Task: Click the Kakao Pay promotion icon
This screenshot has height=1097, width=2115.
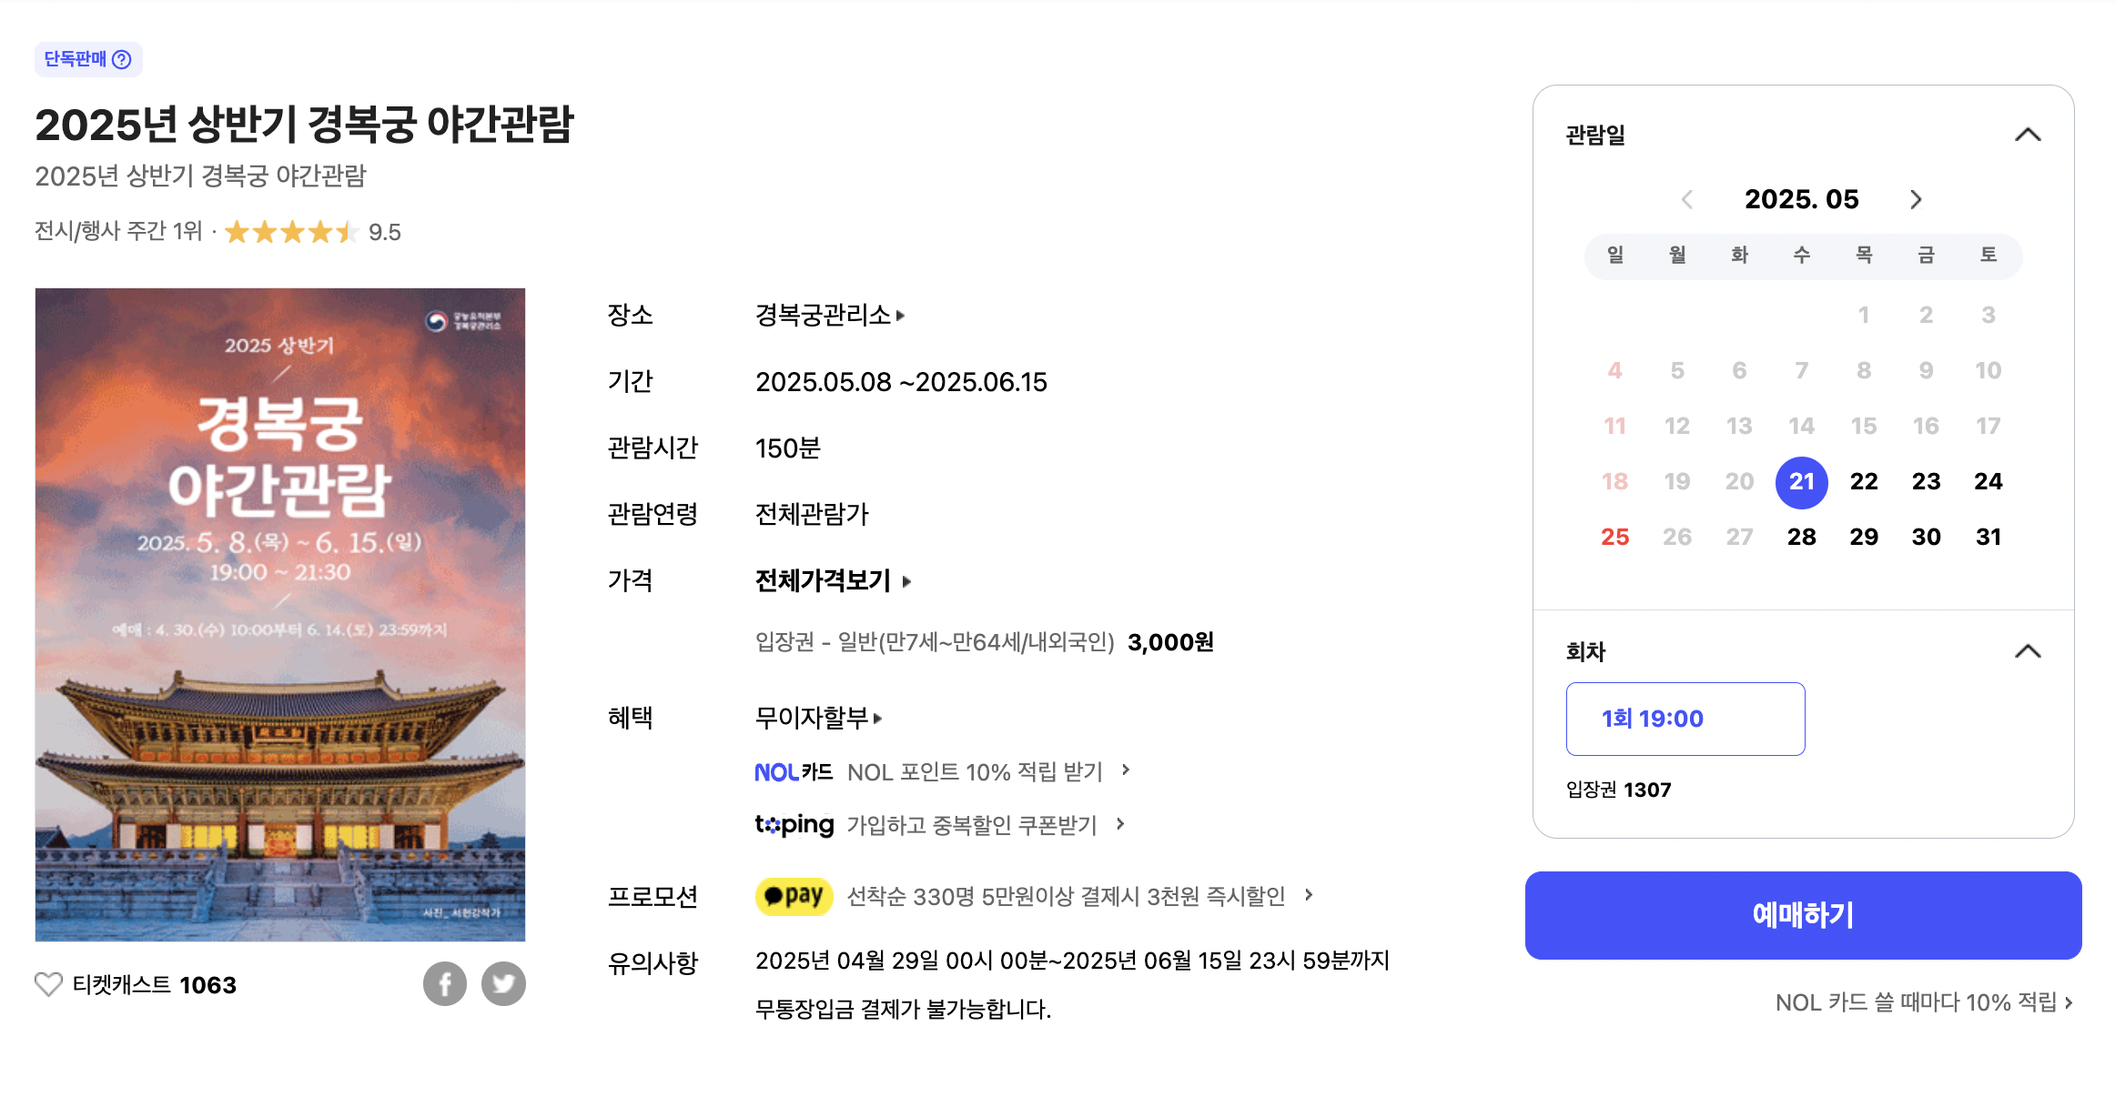Action: 794,896
